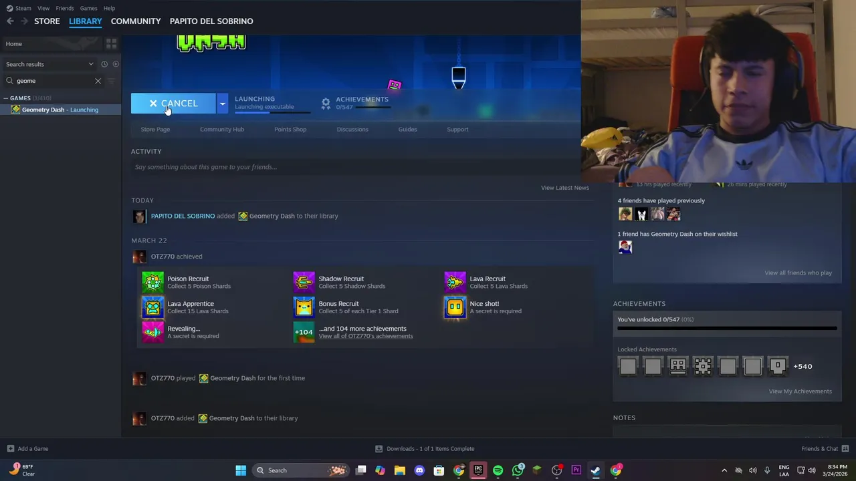Click View My Achievements
Viewport: 856px width, 481px height.
[x=800, y=391]
